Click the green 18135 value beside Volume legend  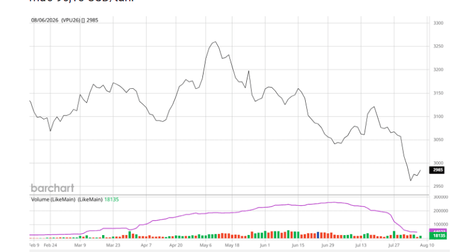pos(112,199)
